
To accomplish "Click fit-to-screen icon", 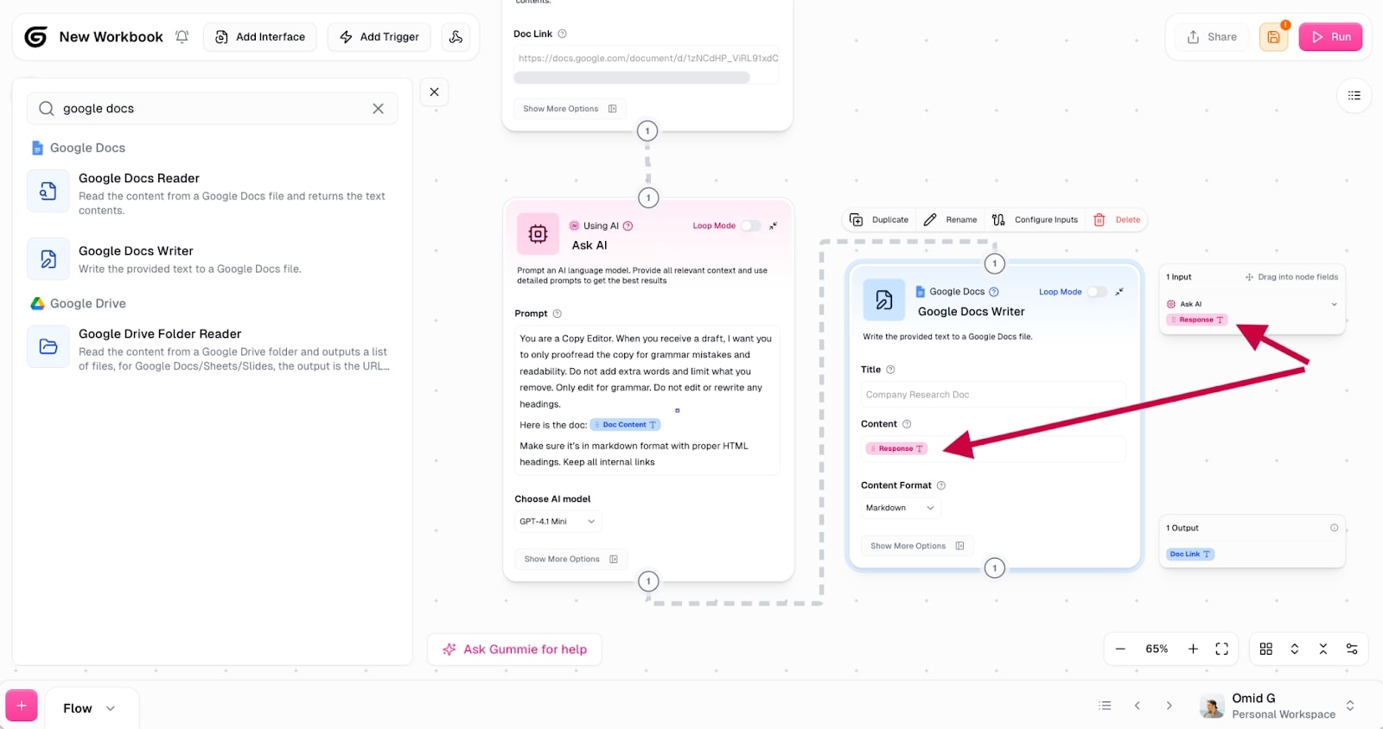I will pos(1221,649).
